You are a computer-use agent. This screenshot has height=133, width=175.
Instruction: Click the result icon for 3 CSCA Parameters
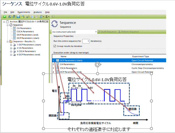pos(14,51)
